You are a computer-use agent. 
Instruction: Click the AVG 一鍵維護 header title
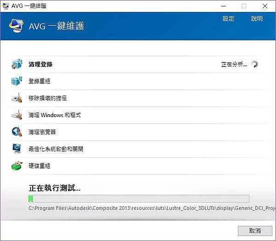pos(56,26)
